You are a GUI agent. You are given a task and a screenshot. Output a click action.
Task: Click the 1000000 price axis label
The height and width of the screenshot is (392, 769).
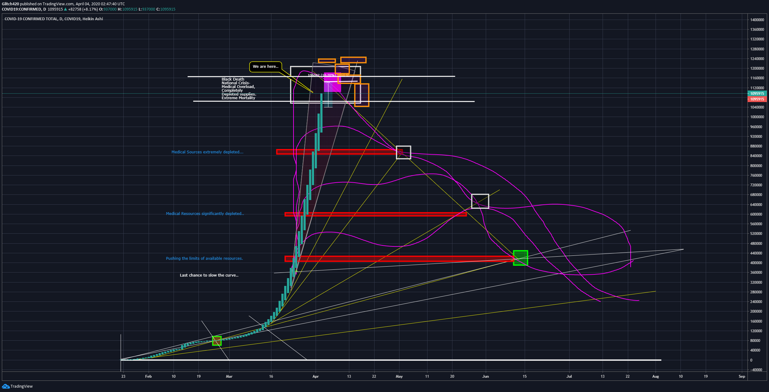click(x=757, y=117)
